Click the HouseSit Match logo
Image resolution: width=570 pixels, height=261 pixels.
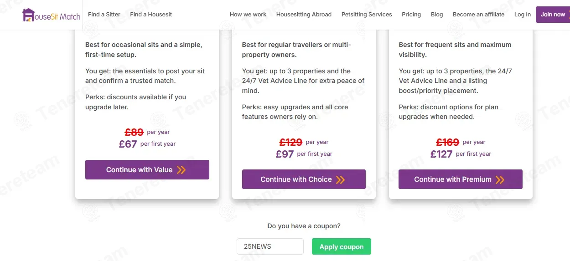pyautogui.click(x=51, y=15)
